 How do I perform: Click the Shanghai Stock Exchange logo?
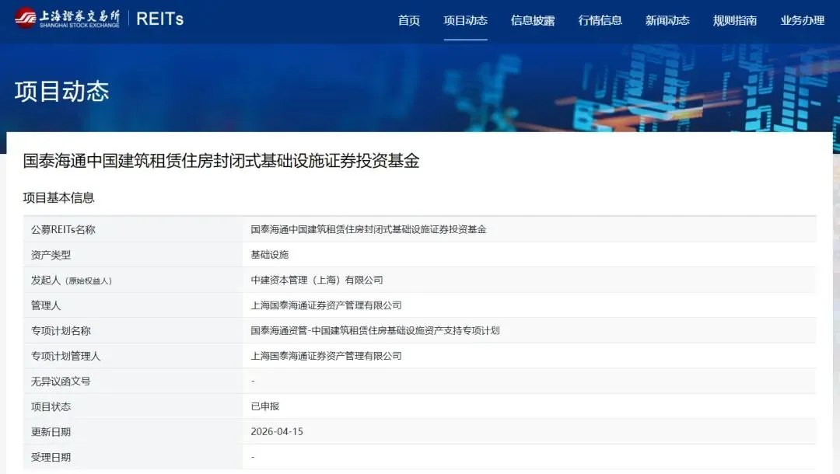point(67,18)
